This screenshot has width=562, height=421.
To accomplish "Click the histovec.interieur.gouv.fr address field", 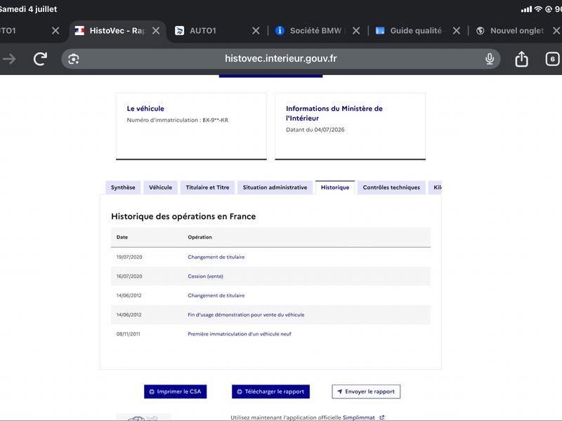I will click(280, 59).
